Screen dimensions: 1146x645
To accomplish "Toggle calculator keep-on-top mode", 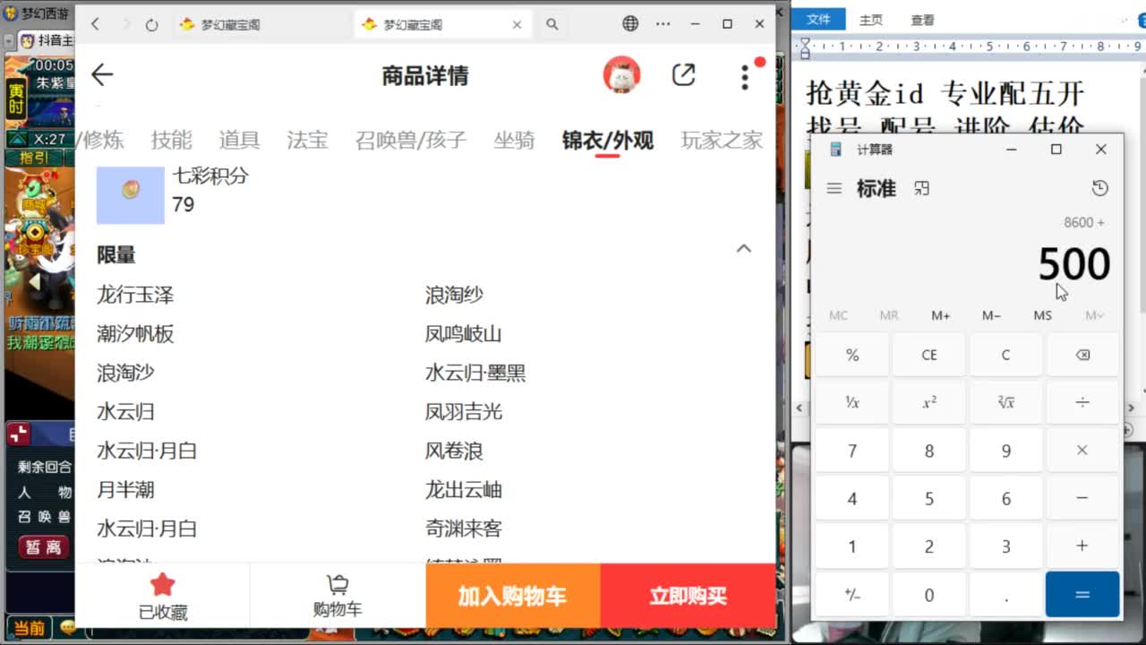I will tap(921, 188).
